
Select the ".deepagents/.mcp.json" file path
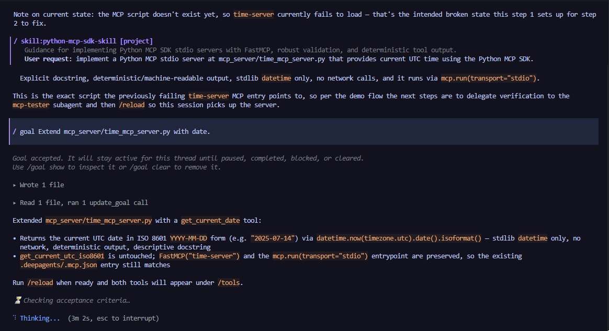click(x=58, y=265)
